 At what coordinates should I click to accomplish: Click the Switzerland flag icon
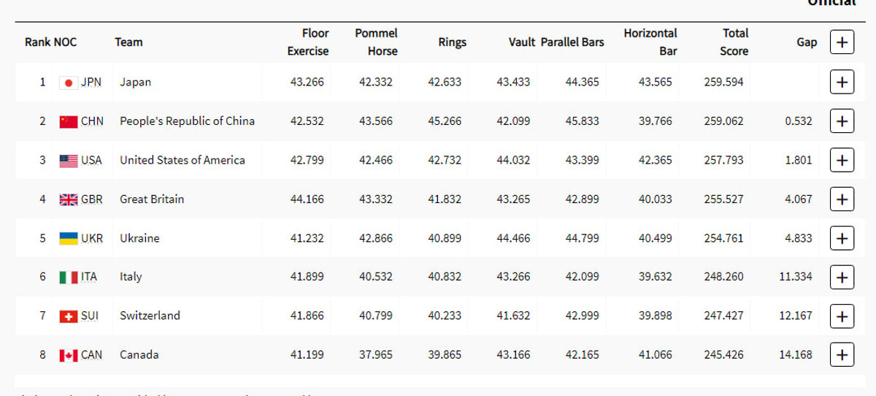(69, 316)
